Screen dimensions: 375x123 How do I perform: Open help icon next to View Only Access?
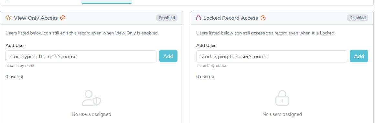click(x=63, y=18)
